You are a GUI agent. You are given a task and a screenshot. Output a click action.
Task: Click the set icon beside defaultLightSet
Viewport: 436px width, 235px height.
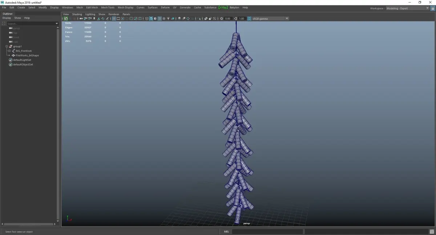click(11, 60)
